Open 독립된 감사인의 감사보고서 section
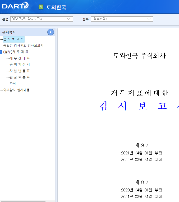The height and width of the screenshot is (202, 179). [23, 45]
